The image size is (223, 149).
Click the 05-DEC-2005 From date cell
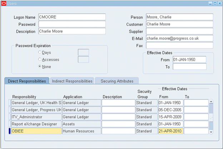tap(170, 110)
